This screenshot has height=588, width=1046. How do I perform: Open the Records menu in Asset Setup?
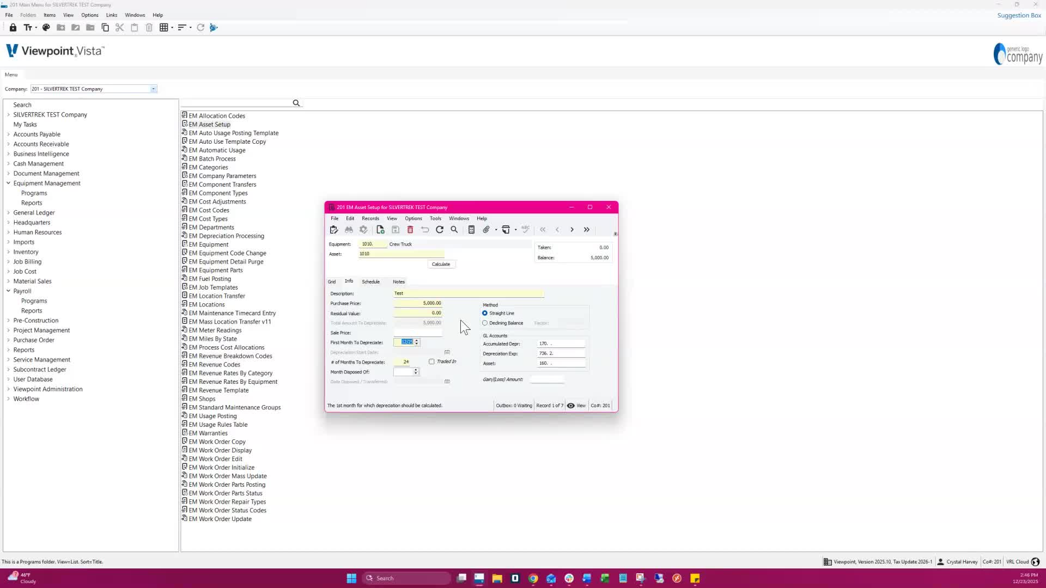pyautogui.click(x=370, y=218)
